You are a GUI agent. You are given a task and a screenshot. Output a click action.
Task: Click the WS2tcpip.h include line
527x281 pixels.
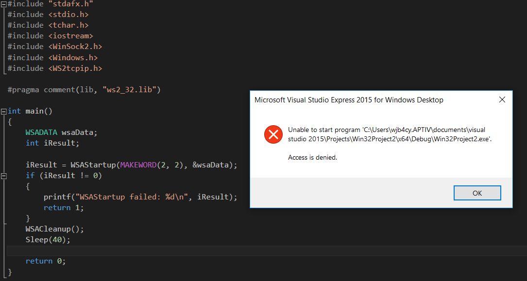[75, 68]
